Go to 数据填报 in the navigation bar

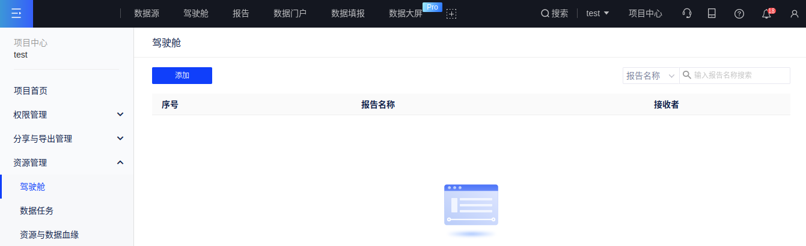[x=348, y=13]
